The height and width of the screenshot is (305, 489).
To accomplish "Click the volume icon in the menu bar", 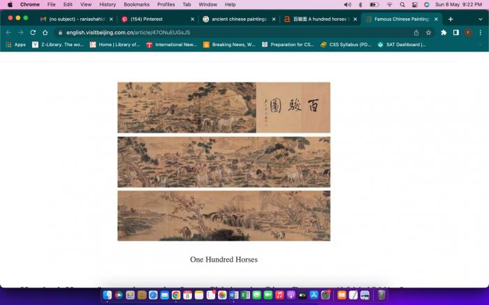I will pos(347,4).
